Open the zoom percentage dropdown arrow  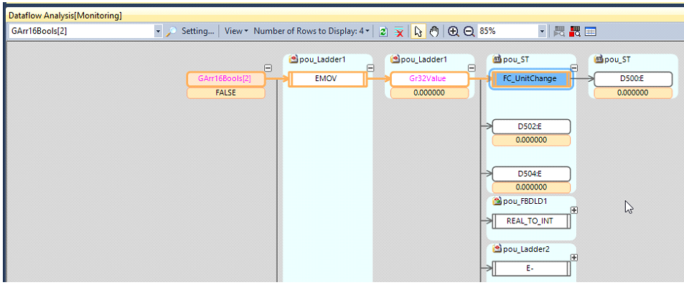(542, 32)
